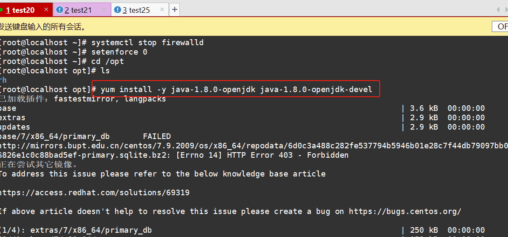Click the green status dot on test20 tab

(x=1, y=10)
